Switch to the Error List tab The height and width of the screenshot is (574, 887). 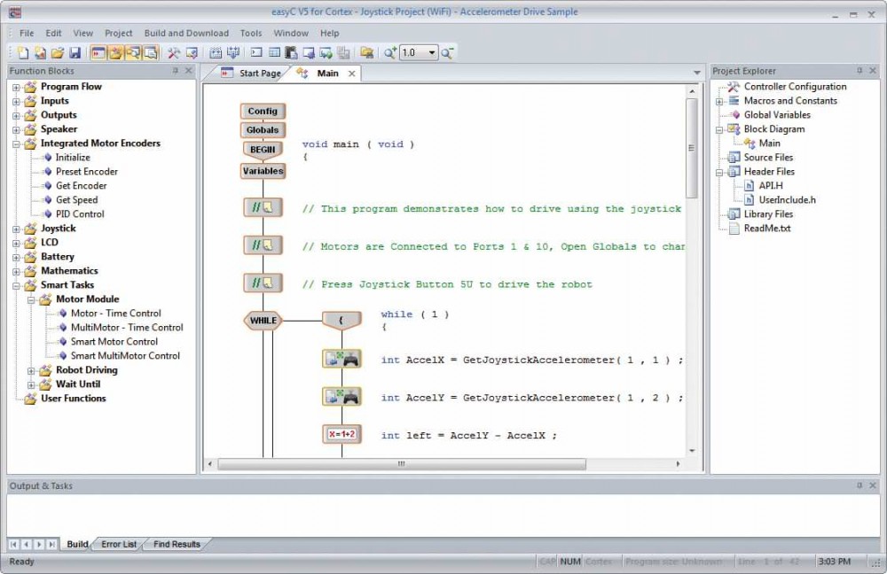click(119, 545)
